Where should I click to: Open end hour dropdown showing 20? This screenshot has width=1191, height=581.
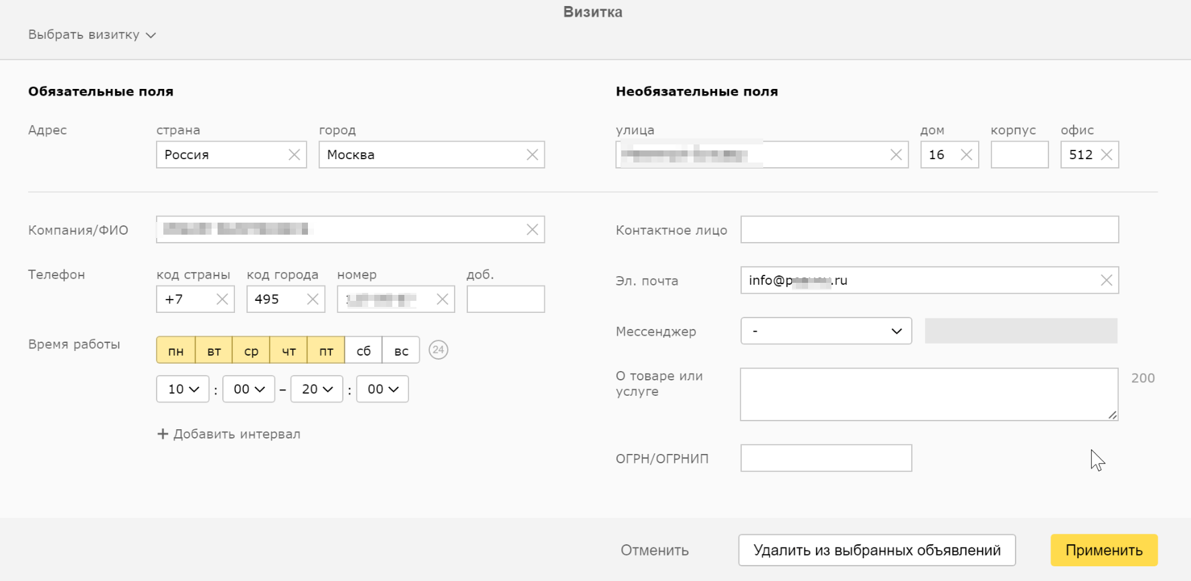317,389
